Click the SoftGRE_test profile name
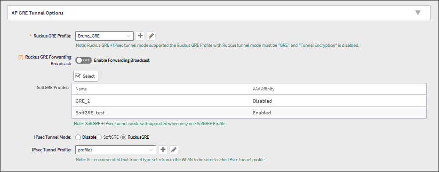This screenshot has width=439, height=172. (x=90, y=112)
